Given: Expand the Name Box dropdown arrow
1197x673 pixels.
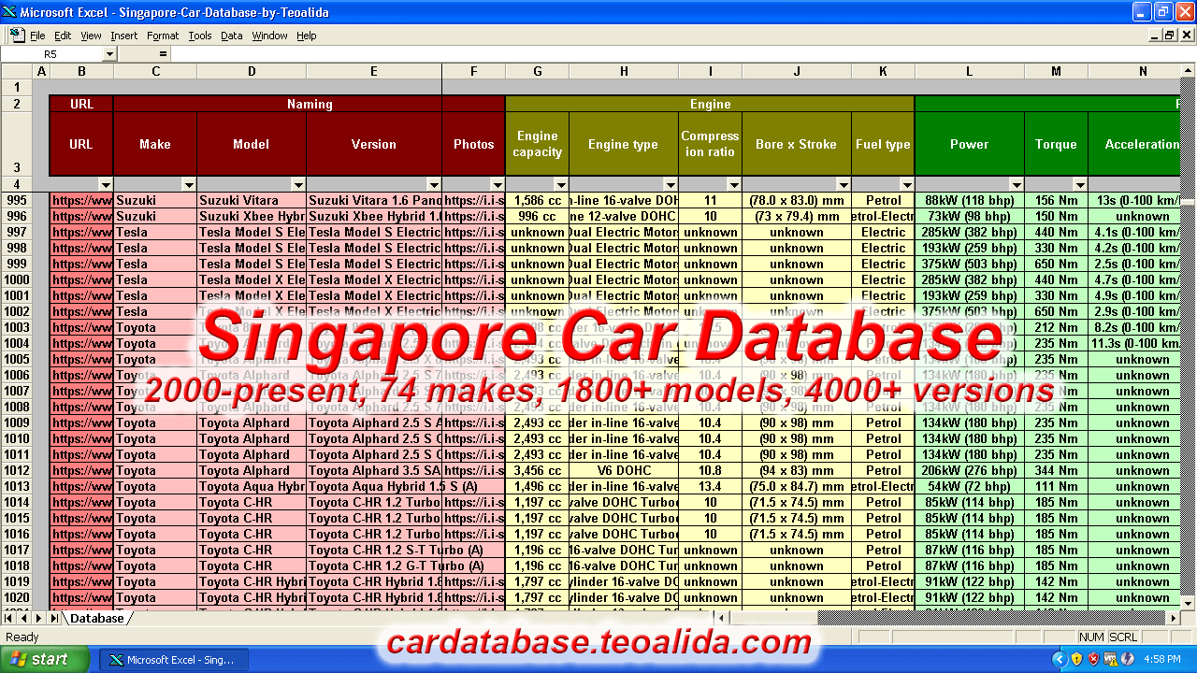Looking at the screenshot, I should [x=109, y=54].
